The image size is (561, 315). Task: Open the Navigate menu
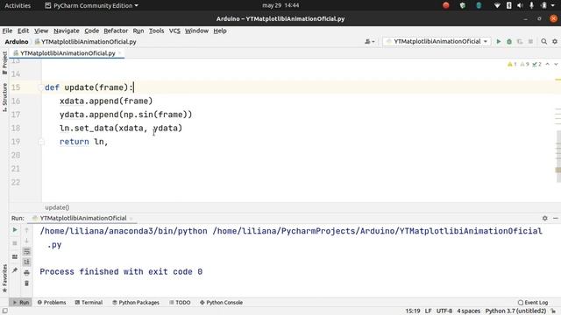[67, 31]
